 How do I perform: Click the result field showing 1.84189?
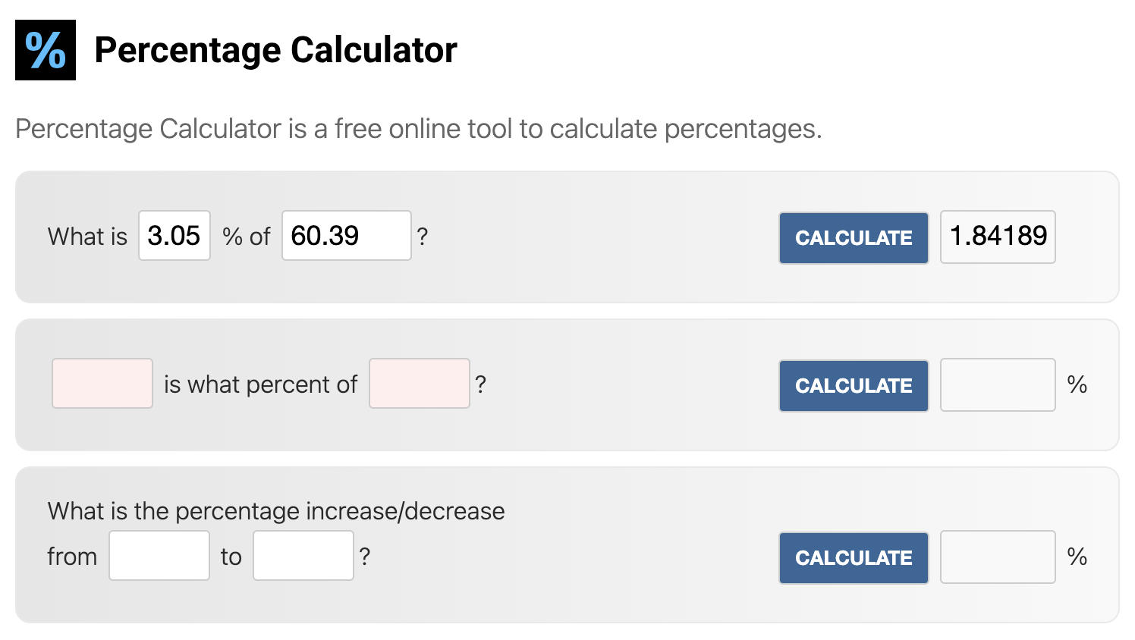tap(998, 237)
